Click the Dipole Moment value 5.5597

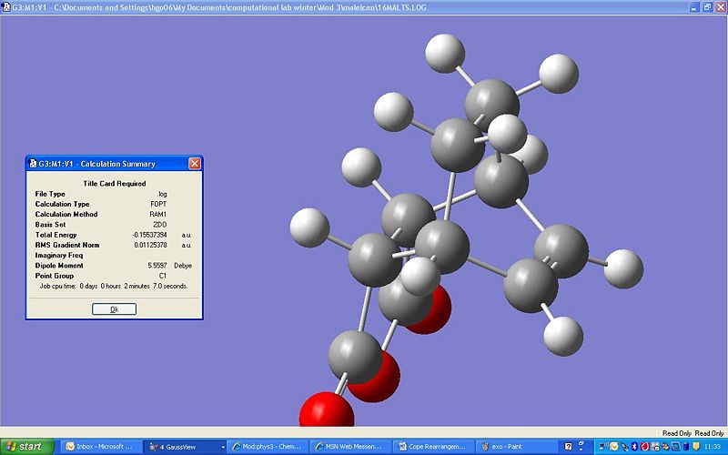point(157,265)
